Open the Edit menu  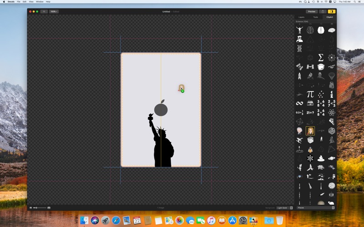pyautogui.click(x=25, y=2)
